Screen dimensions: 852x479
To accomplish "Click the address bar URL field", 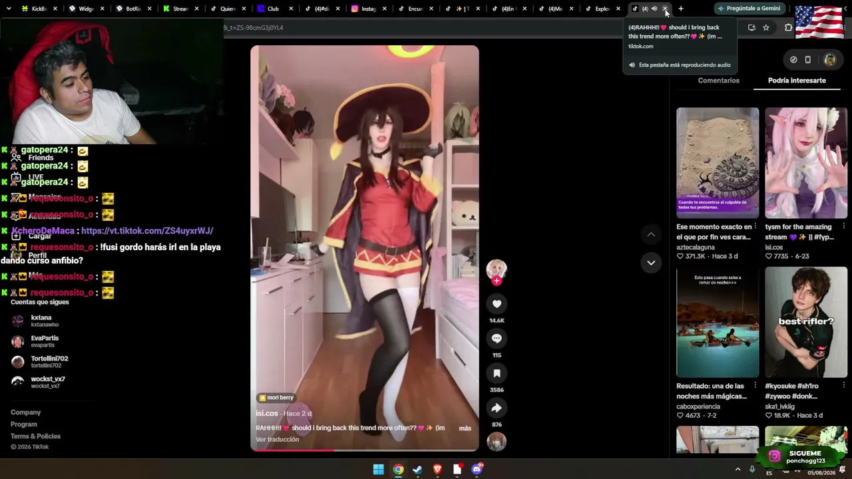I will pyautogui.click(x=479, y=27).
